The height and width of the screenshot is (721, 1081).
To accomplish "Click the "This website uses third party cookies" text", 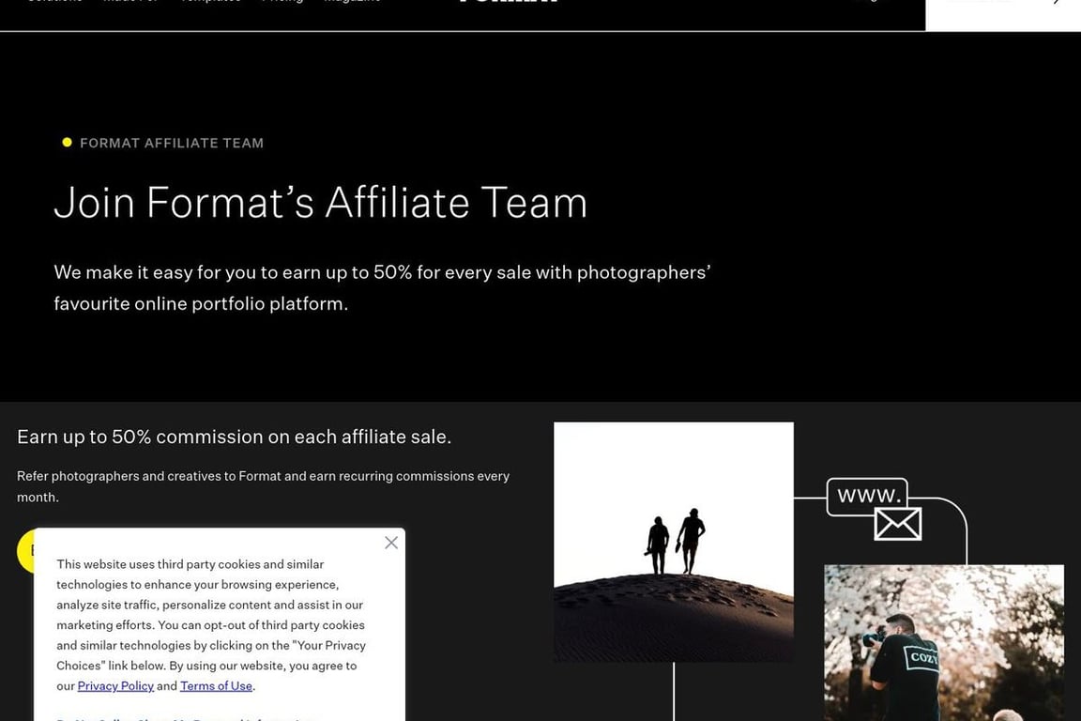I will (x=211, y=625).
